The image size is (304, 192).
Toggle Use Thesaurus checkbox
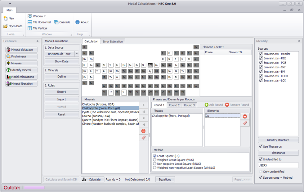[x=261, y=146]
